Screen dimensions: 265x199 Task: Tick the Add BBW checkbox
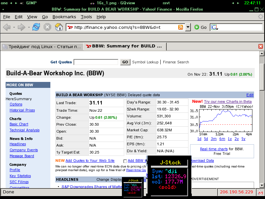pos(125,161)
